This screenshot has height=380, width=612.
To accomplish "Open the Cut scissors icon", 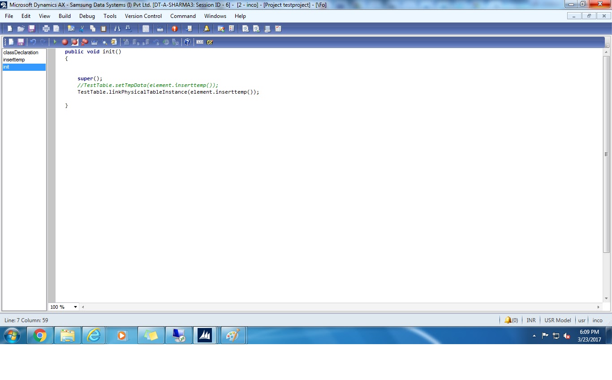I will tap(82, 28).
